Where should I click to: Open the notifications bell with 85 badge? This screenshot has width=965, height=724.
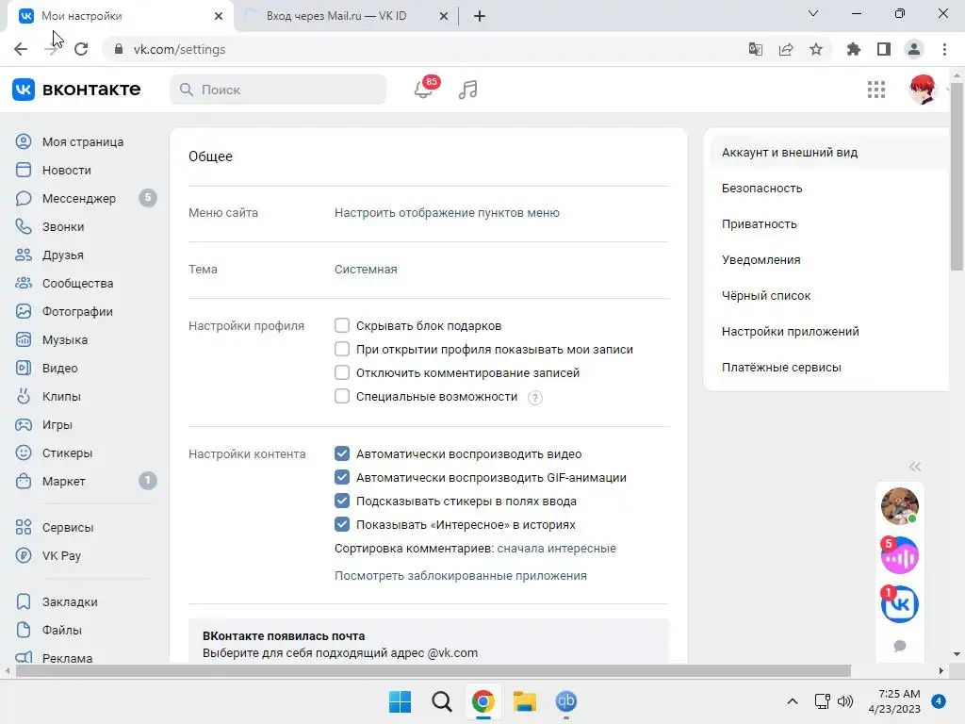424,90
